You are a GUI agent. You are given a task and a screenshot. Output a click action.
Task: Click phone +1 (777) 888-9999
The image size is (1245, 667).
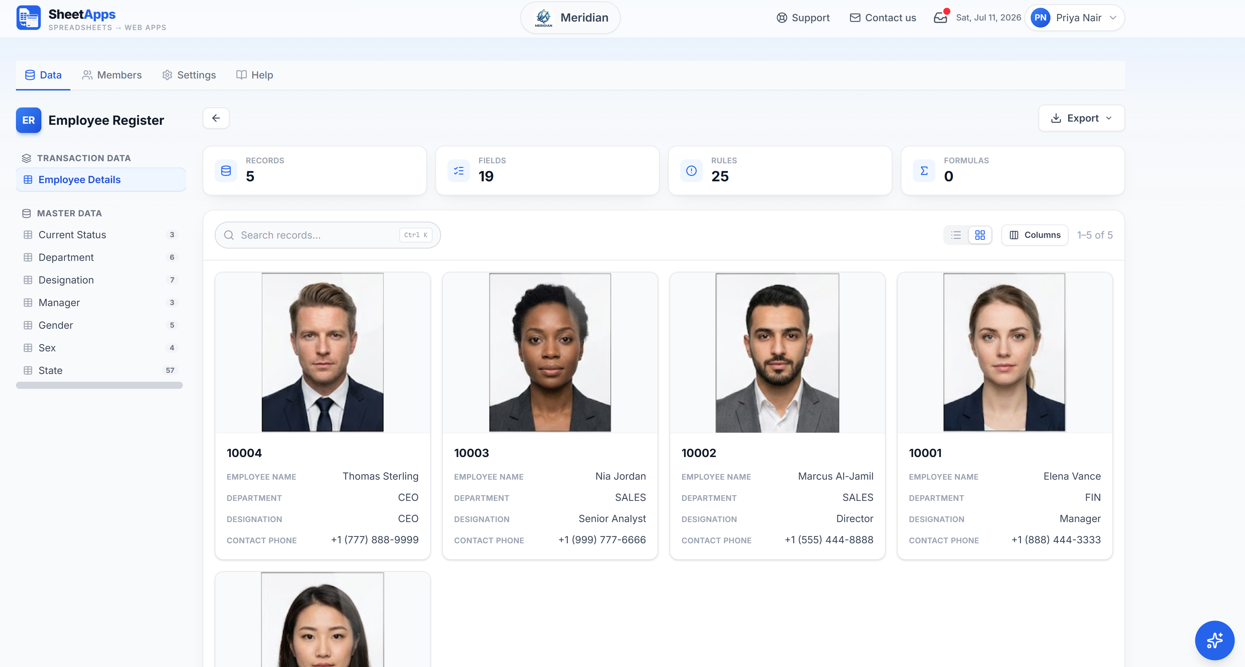coord(375,540)
